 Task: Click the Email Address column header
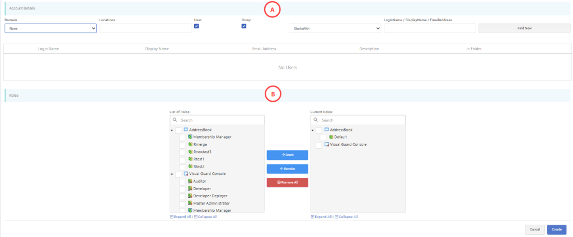coord(264,49)
